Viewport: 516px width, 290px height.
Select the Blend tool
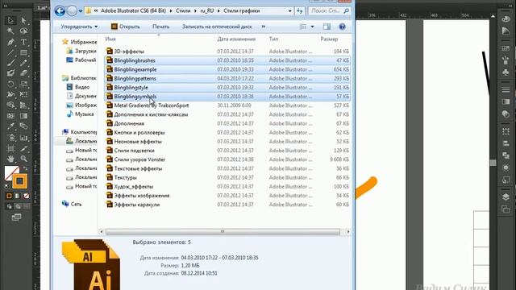[x=23, y=126]
